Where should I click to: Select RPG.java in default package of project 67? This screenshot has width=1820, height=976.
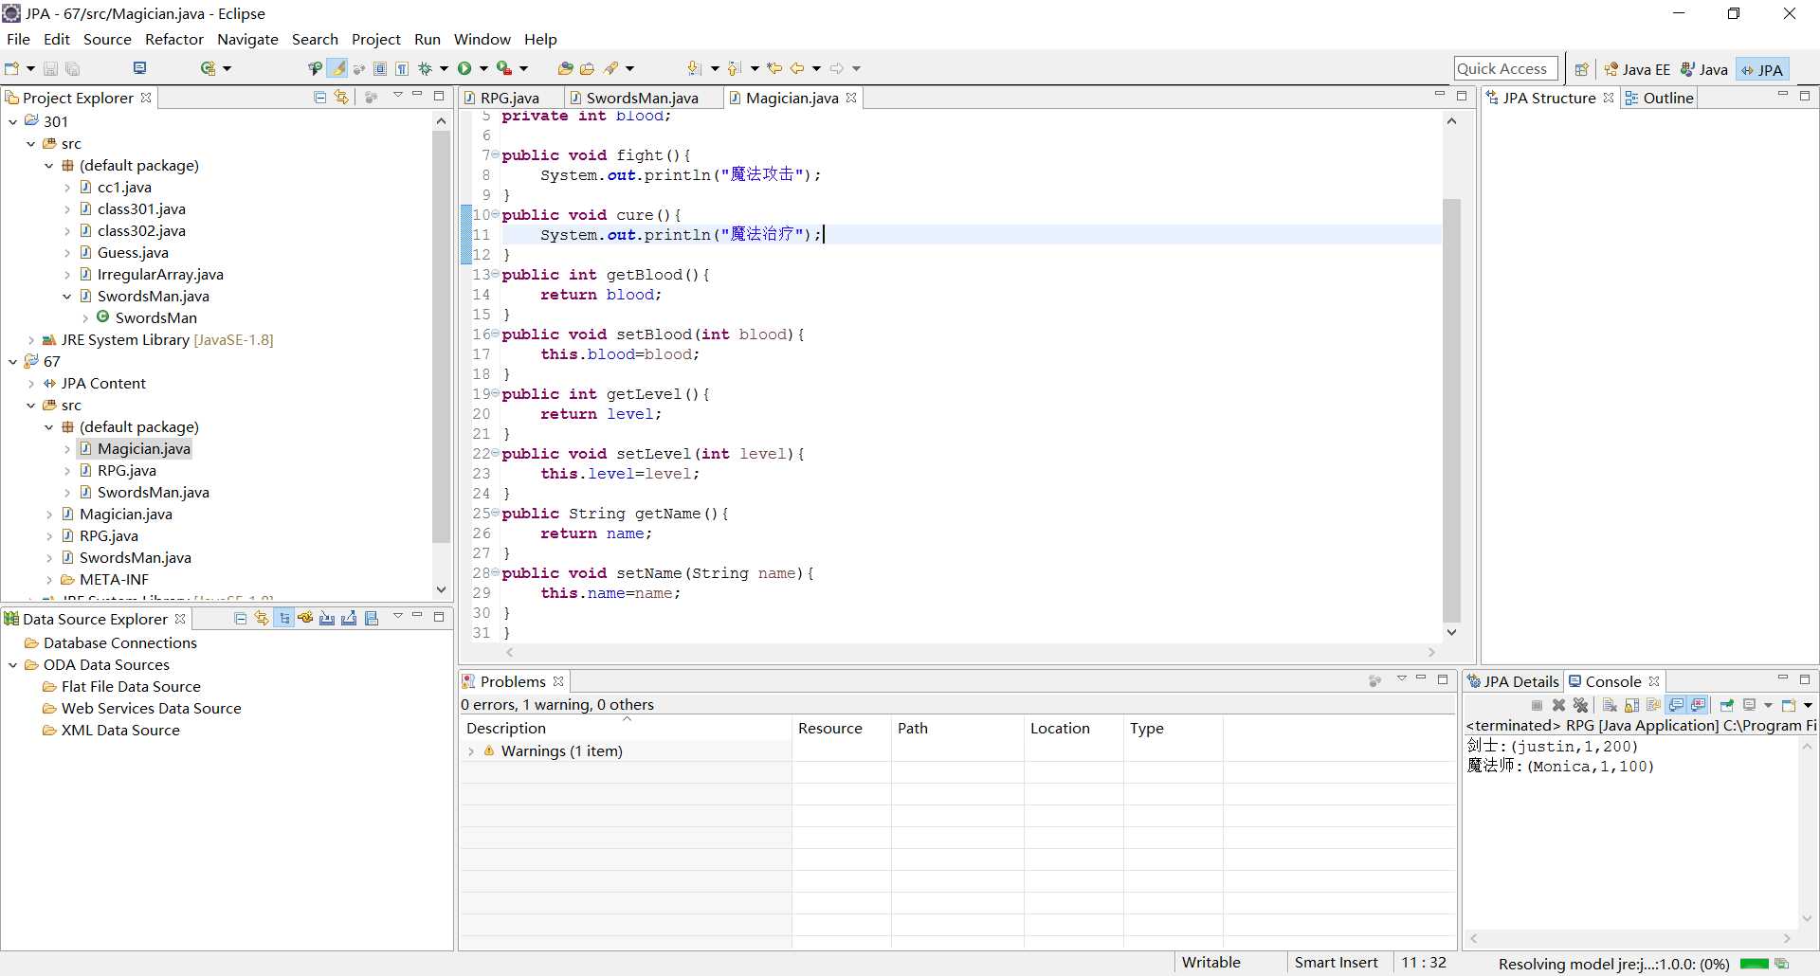[126, 471]
